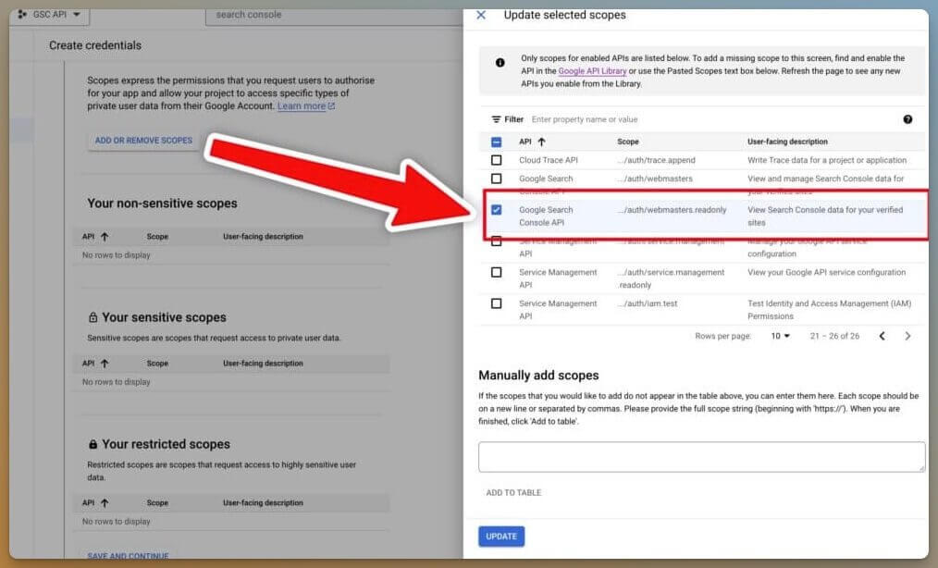Click the lock icon beside Your restricted scopes
This screenshot has height=568, width=938.
[x=93, y=444]
